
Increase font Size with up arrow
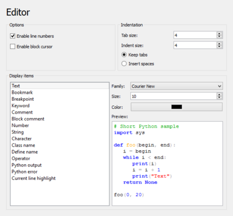pyautogui.click(x=220, y=94)
